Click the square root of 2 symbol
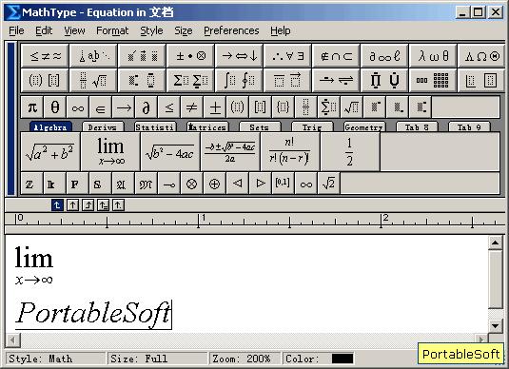 (329, 184)
